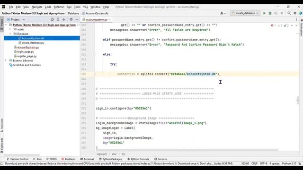The image size is (303, 170).
Task: Open the Terminal tool window
Action: click(87, 159)
